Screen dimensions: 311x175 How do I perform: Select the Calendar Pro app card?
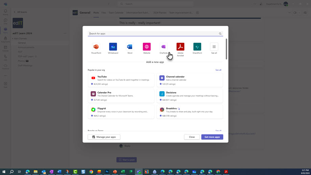(x=121, y=96)
